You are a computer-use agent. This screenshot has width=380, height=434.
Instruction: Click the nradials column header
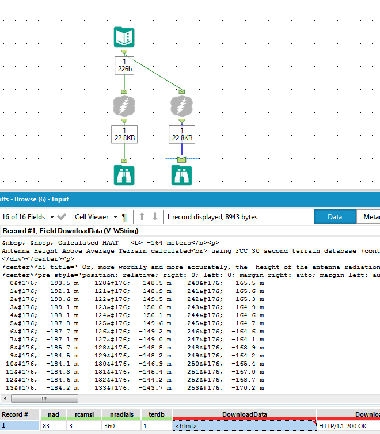121,414
